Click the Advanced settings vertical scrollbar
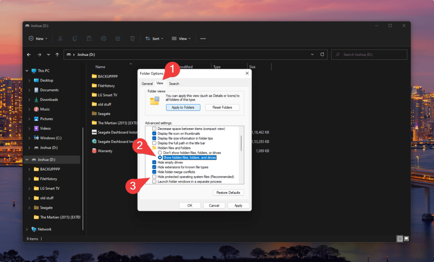434x262 pixels. [x=241, y=144]
